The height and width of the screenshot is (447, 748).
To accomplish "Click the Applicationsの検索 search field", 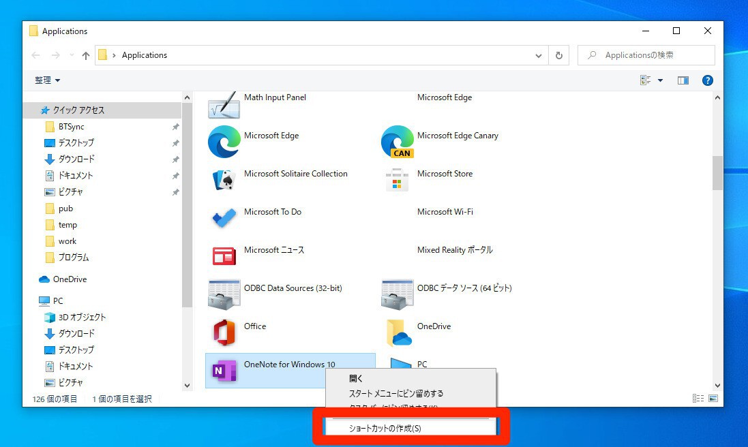I will [646, 55].
